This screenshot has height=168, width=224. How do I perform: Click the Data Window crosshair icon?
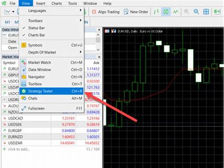point(24,70)
